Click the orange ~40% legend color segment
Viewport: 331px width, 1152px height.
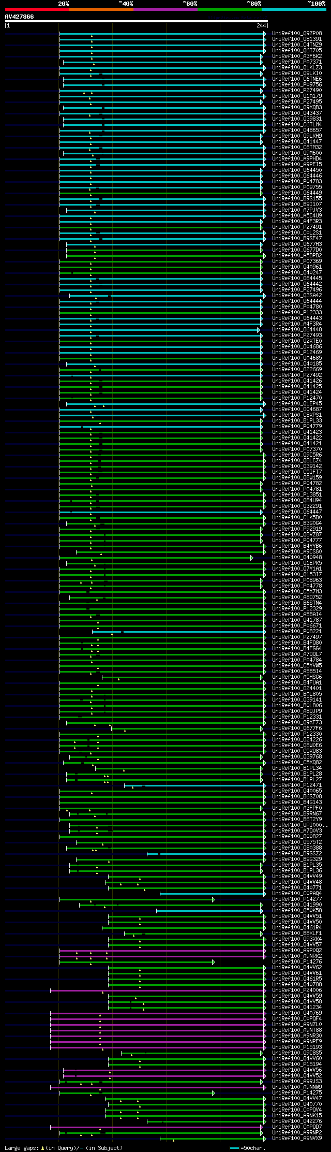pos(101,9)
